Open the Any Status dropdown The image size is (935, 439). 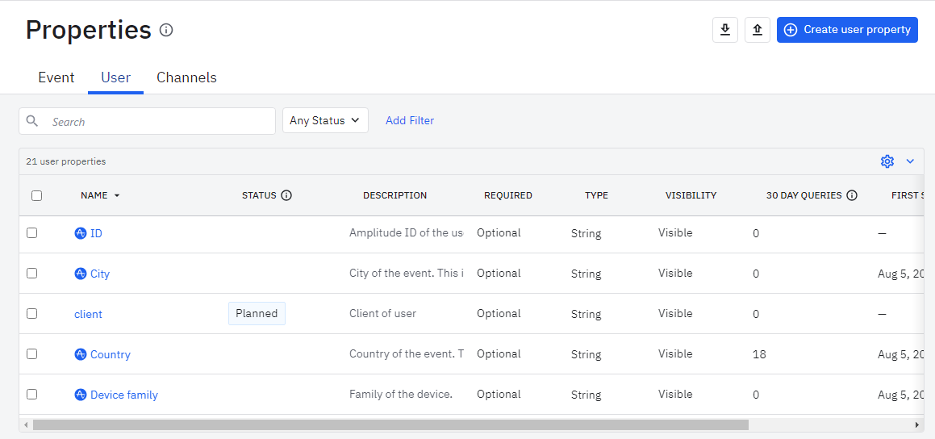(x=325, y=120)
